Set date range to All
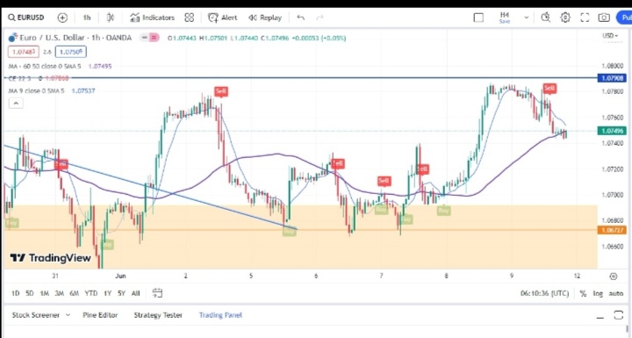The image size is (632, 338). [x=135, y=293]
